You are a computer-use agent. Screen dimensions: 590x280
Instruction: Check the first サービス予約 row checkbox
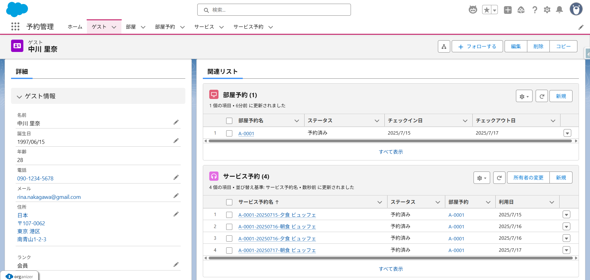coord(229,215)
